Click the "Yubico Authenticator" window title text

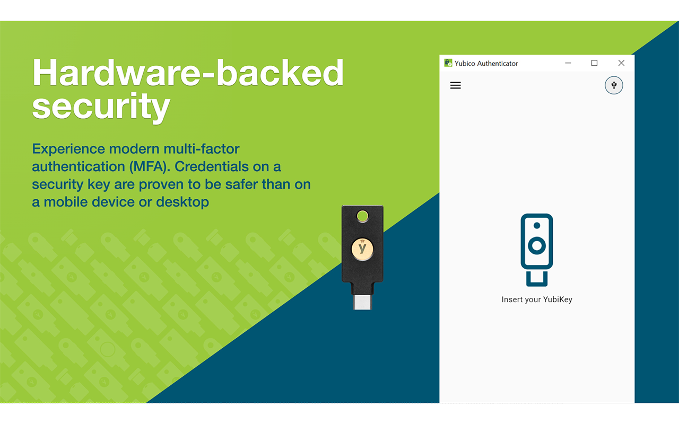pos(486,63)
